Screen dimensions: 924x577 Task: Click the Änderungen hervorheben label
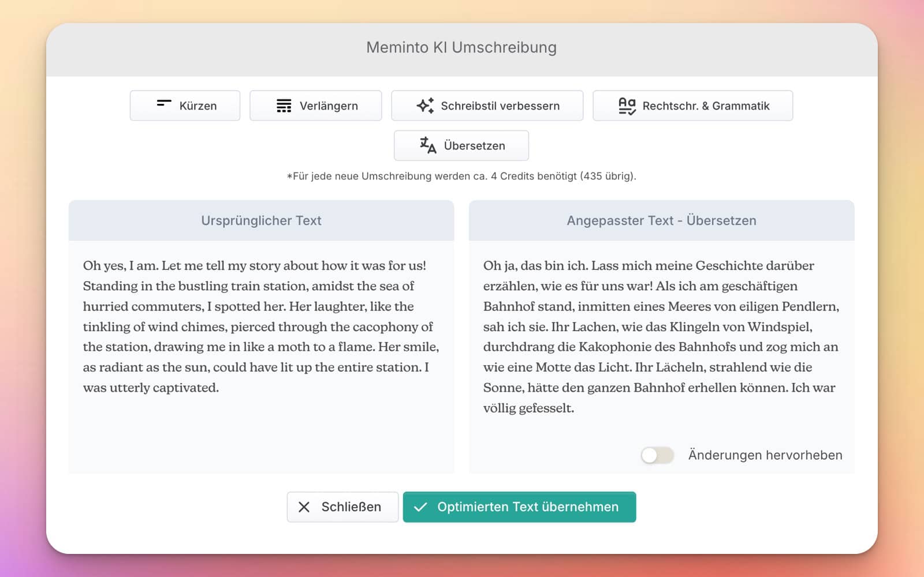click(765, 455)
